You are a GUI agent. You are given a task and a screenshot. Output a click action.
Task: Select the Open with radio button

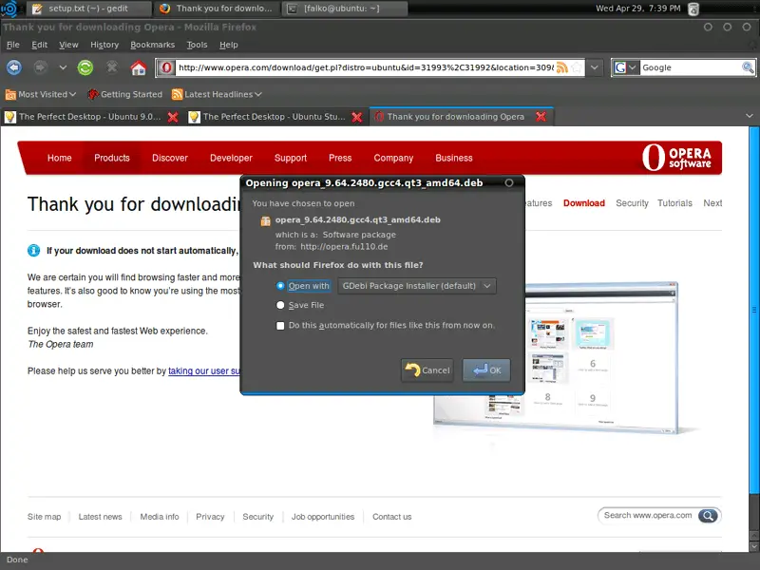coord(280,286)
